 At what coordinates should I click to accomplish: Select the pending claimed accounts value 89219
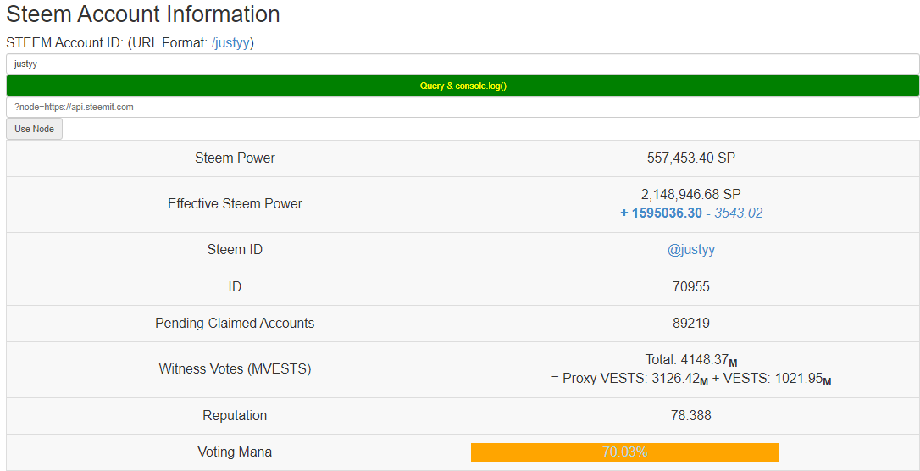click(691, 324)
